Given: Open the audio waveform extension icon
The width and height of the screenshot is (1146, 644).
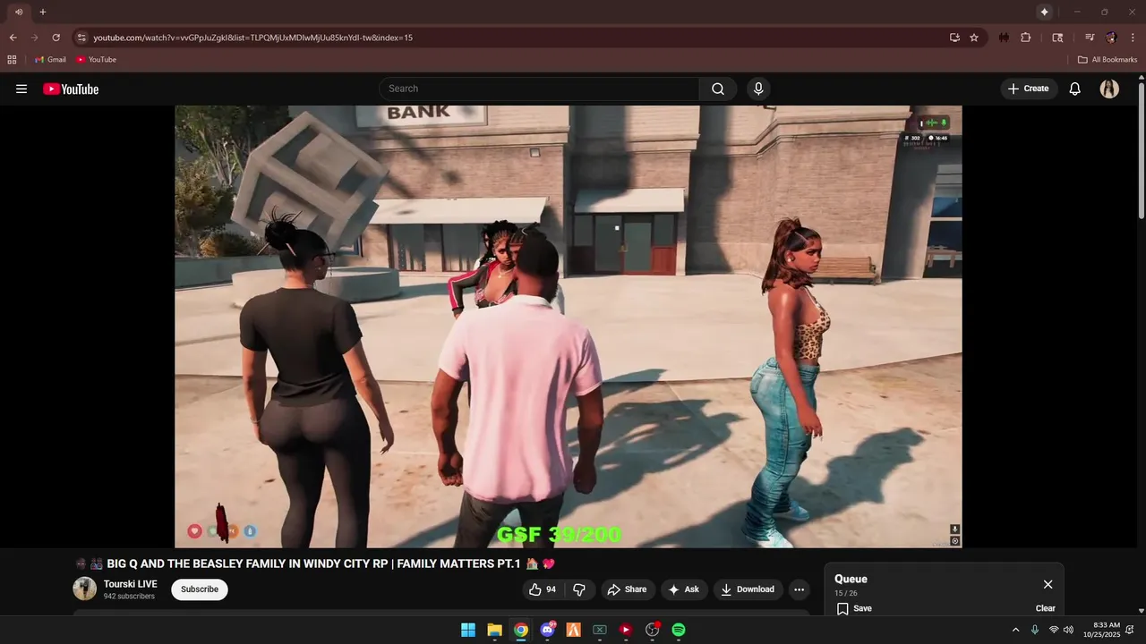Looking at the screenshot, I should tap(1004, 38).
